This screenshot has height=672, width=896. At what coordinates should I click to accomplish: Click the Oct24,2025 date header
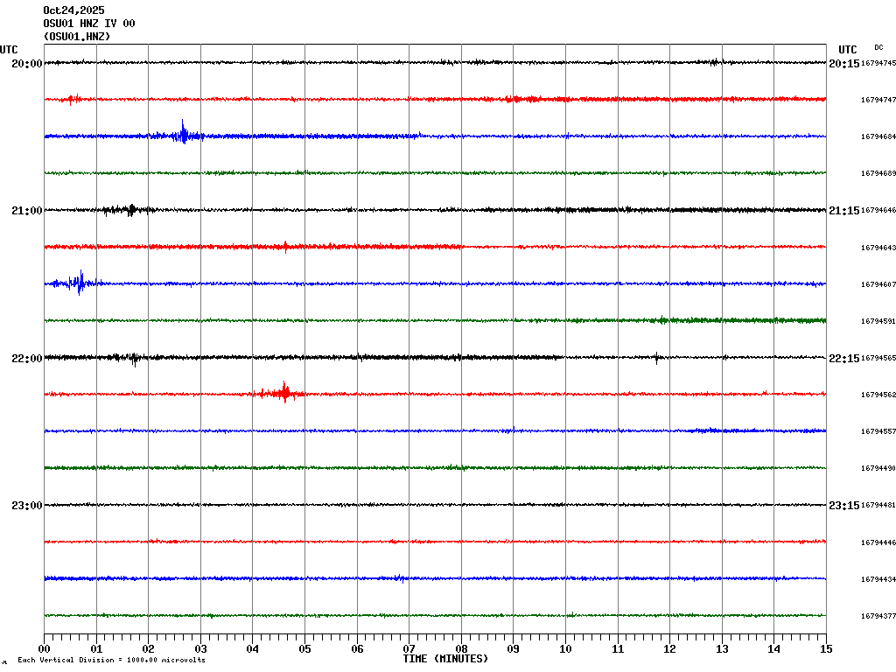pyautogui.click(x=73, y=10)
